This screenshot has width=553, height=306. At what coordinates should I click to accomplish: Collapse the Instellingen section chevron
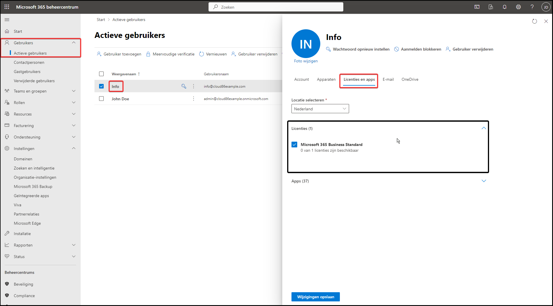(x=74, y=148)
